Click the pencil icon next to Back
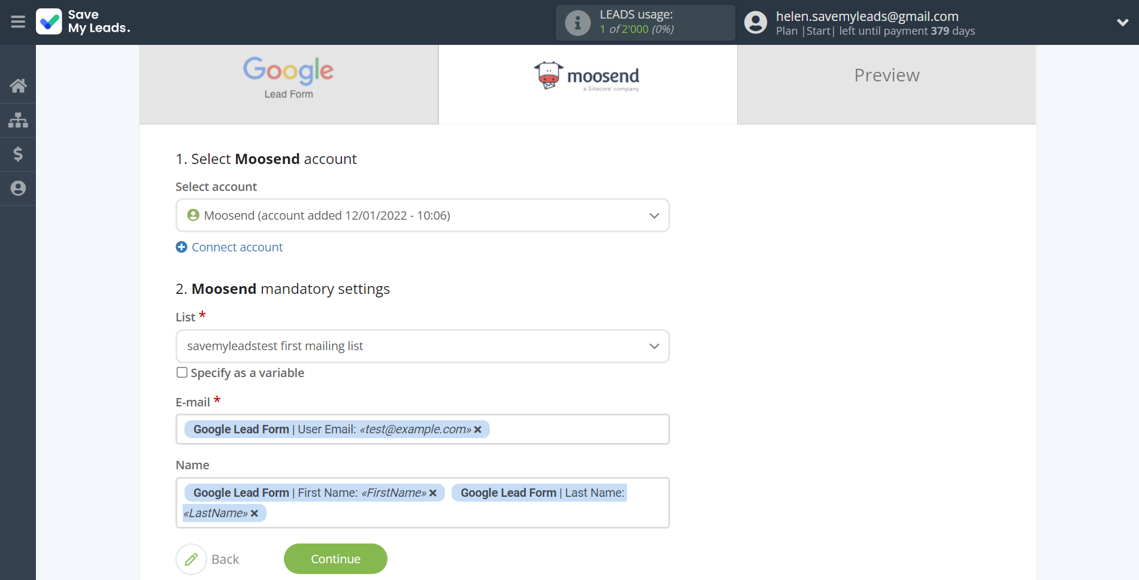Image resolution: width=1139 pixels, height=580 pixels. pos(191,559)
